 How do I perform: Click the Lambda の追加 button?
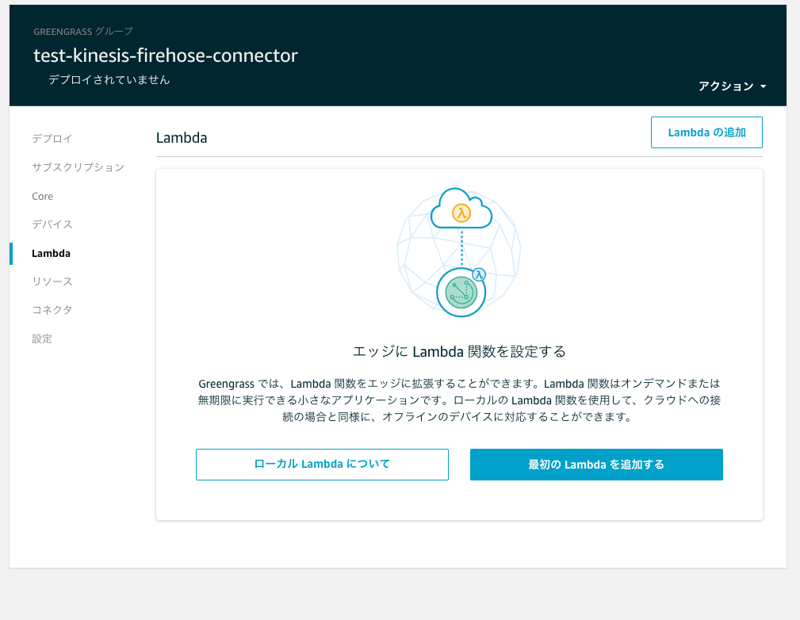(706, 132)
